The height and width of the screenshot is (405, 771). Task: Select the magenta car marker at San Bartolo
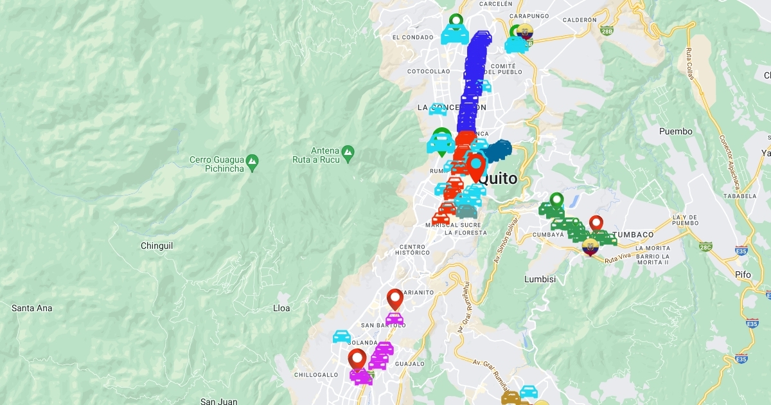coord(394,318)
